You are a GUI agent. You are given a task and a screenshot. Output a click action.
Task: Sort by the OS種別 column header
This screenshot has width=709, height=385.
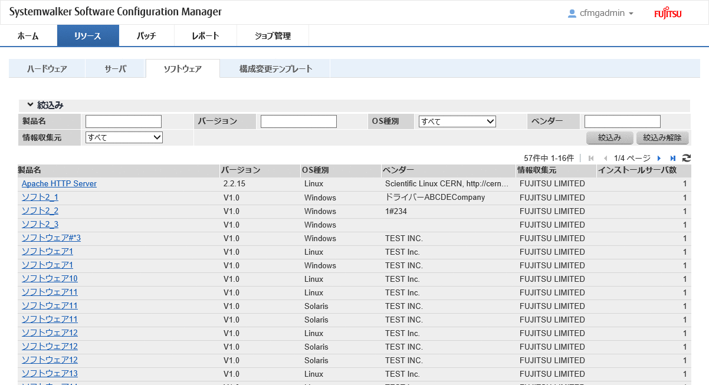[341, 170]
